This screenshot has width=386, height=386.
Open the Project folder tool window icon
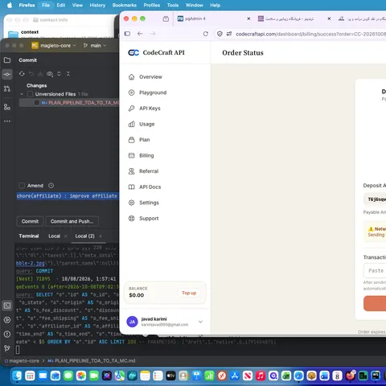tap(7, 60)
